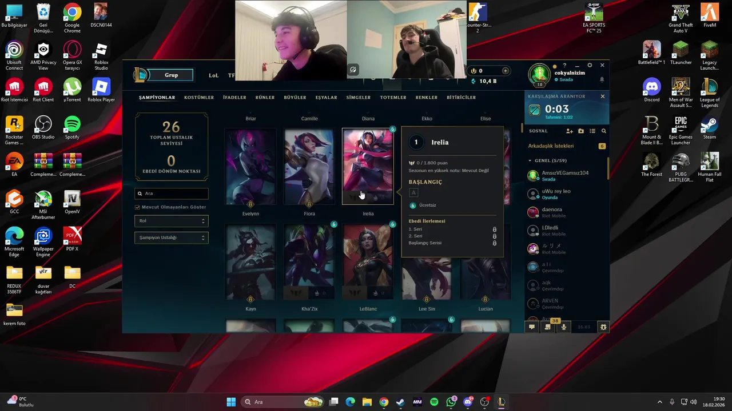Viewport: 732px width, 411px height.
Task: Select the Fiora champion card
Action: pos(309,166)
